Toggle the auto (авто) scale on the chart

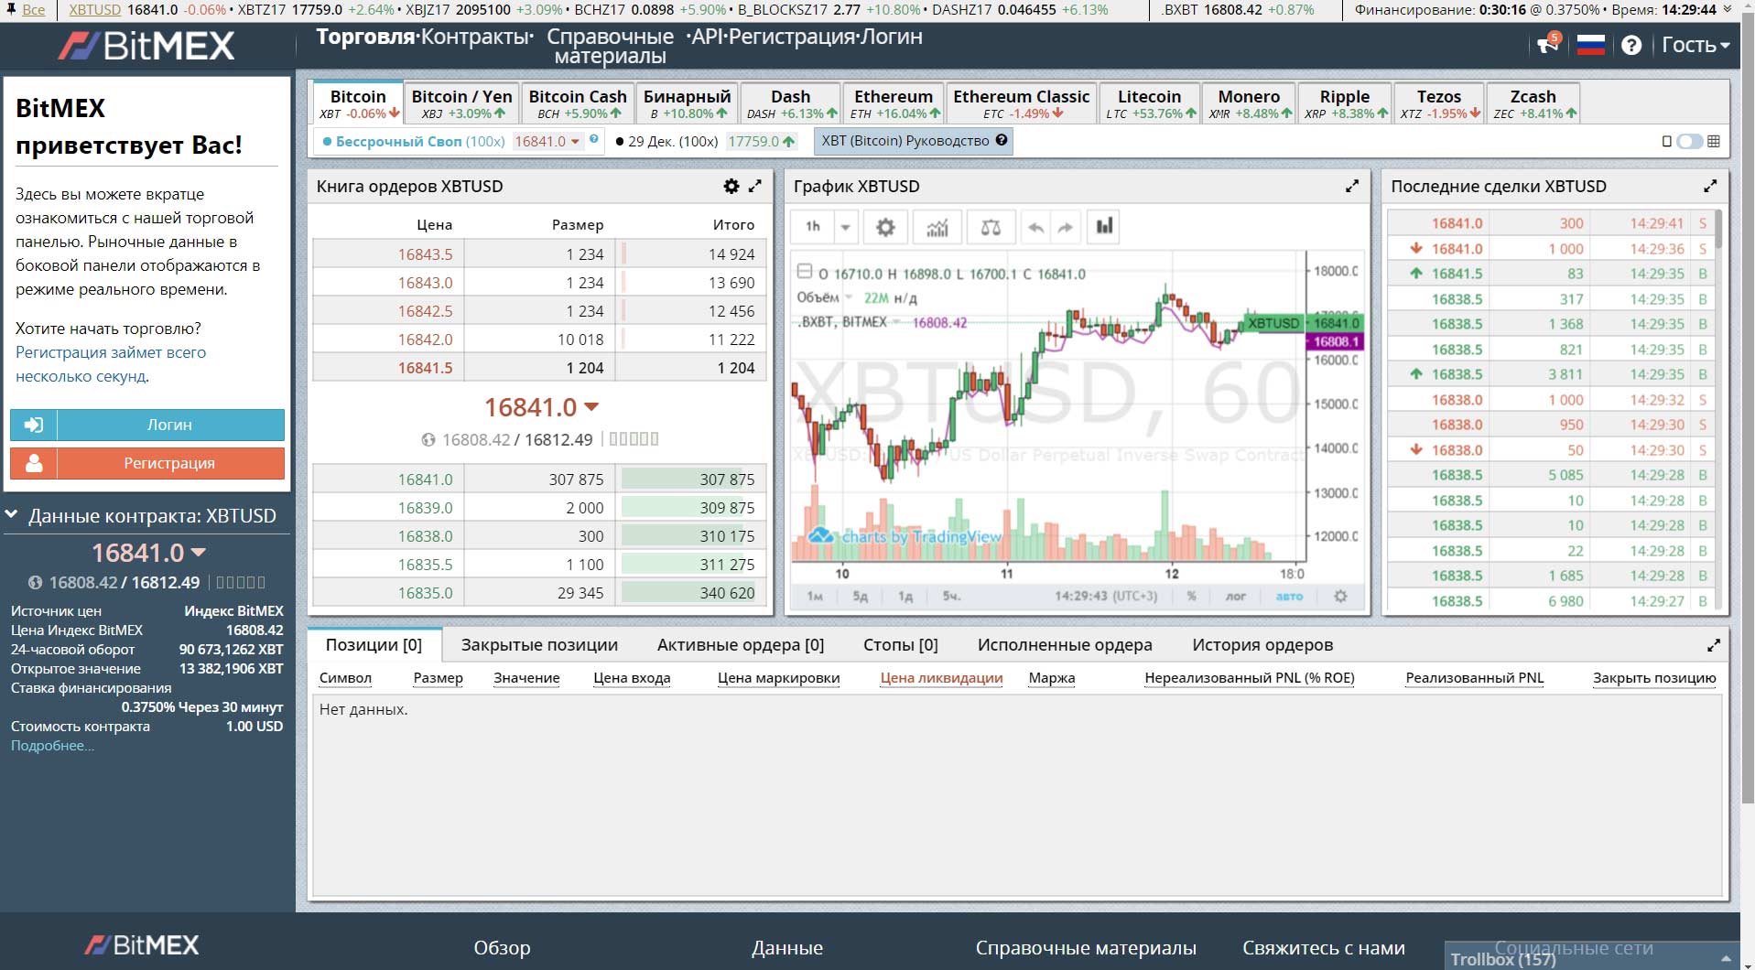click(x=1289, y=596)
